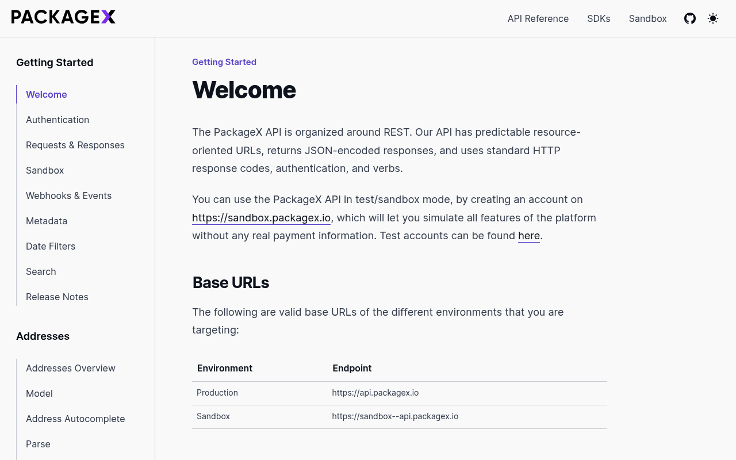
Task: Click the Sandbox environment table cell
Action: pos(213,416)
